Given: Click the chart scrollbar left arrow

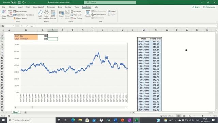Looking at the screenshot, I should [x=15, y=107].
